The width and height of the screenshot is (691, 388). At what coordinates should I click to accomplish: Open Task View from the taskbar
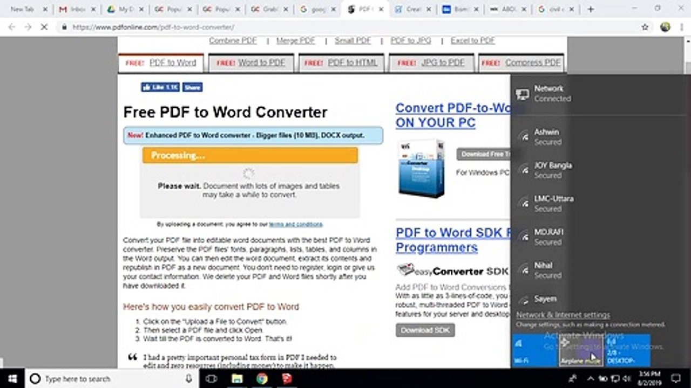click(x=211, y=379)
